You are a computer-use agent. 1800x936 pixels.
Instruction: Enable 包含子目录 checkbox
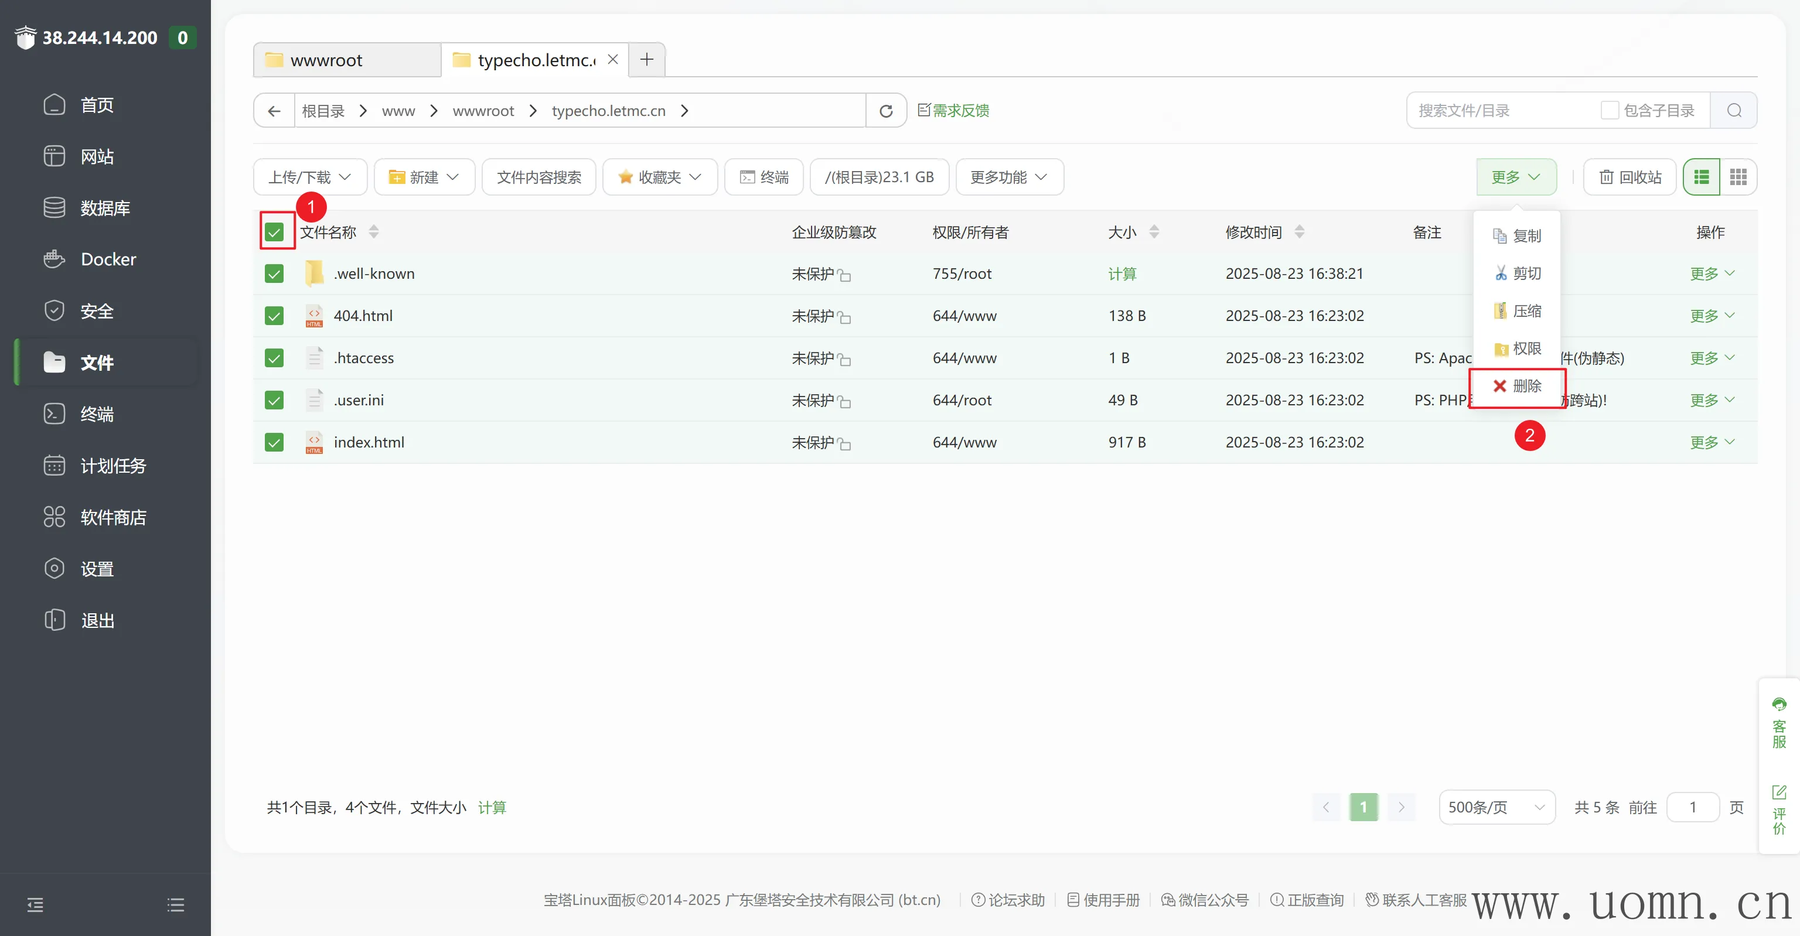click(1609, 110)
